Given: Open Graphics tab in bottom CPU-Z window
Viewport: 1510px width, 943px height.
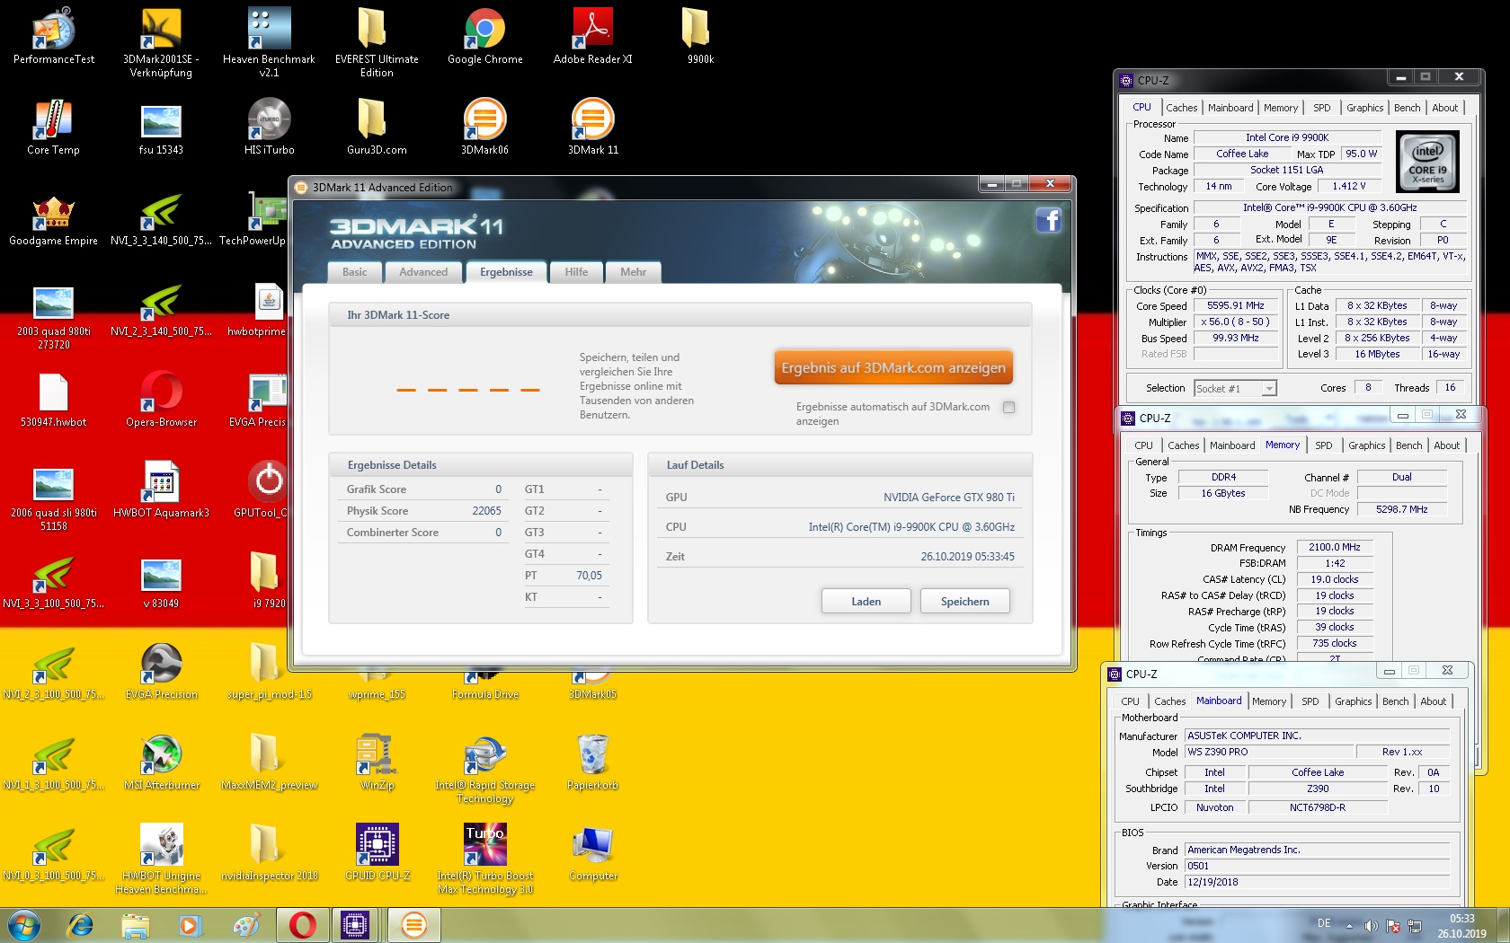Looking at the screenshot, I should 1353,701.
